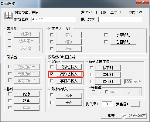Click the 字符串输入 button
The image size is (150, 122).
click(x=69, y=81)
